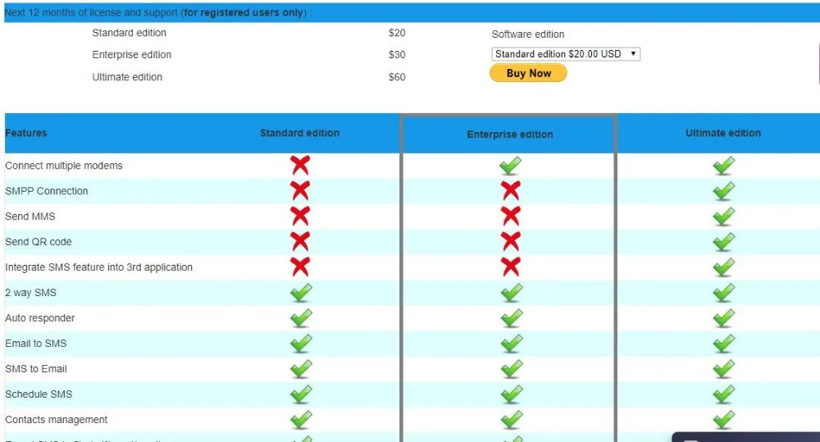Screen dimensions: 820x442
Task: Click Integrate SMS feature into 3rd application
Action: (99, 267)
